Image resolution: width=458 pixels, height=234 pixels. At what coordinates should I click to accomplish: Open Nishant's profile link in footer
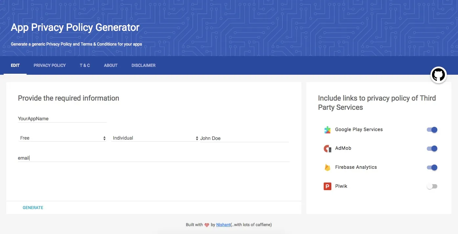tap(223, 225)
